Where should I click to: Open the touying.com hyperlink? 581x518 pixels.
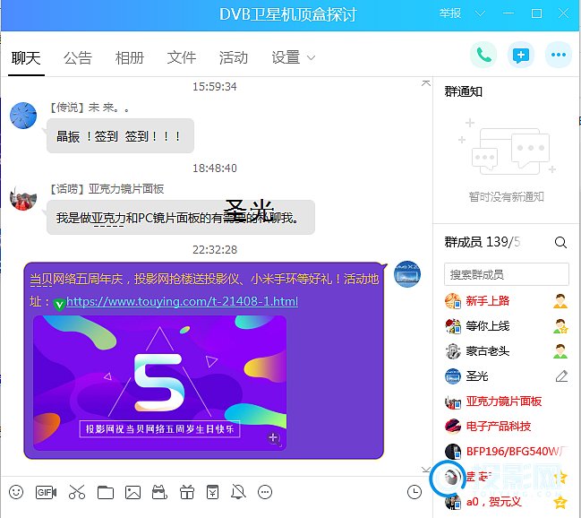pos(182,301)
